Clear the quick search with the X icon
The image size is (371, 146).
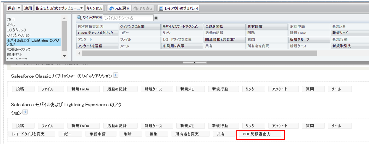click(x=156, y=18)
